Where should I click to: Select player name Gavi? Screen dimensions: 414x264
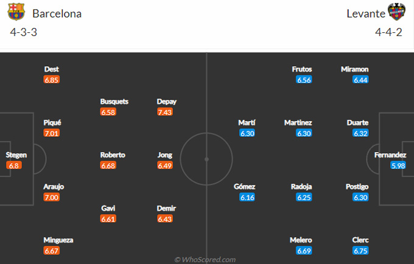[x=108, y=209]
